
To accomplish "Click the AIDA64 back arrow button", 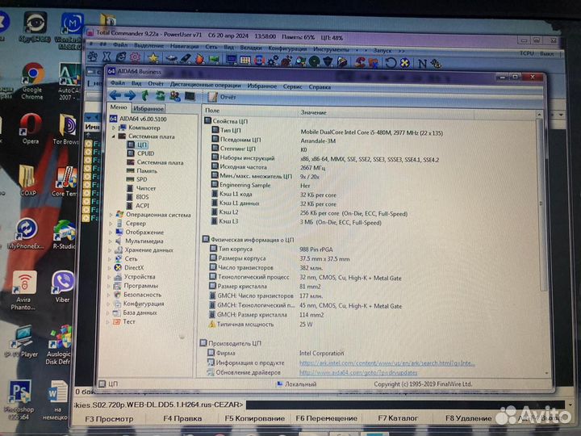I will (x=115, y=95).
